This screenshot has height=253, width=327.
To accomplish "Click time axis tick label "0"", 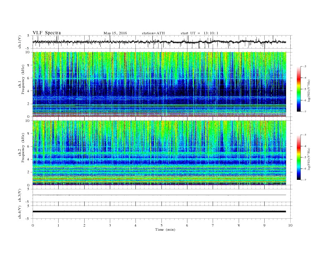I will tap(33, 225).
